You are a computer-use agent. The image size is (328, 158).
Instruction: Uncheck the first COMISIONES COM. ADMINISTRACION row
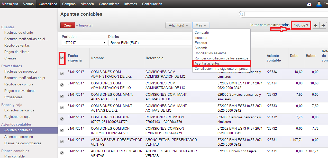(62, 74)
